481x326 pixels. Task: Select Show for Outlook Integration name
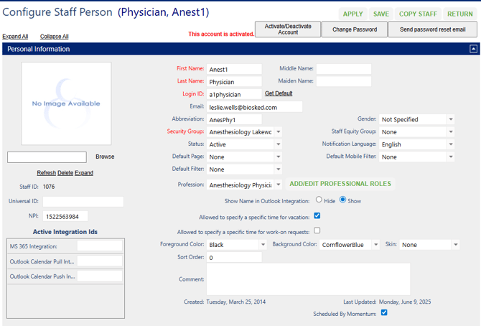(x=342, y=200)
